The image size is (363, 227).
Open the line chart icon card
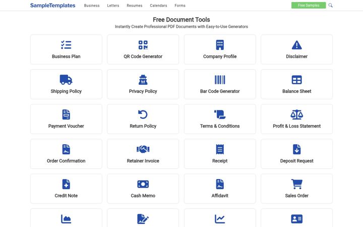point(220,219)
